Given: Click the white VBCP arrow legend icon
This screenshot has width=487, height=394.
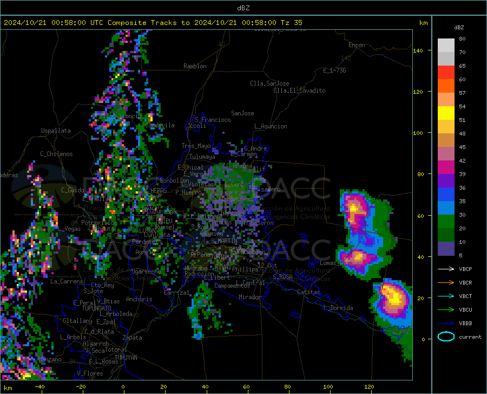Looking at the screenshot, I should (x=446, y=269).
